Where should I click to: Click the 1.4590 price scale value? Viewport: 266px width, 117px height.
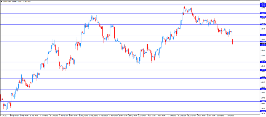tap(263, 109)
